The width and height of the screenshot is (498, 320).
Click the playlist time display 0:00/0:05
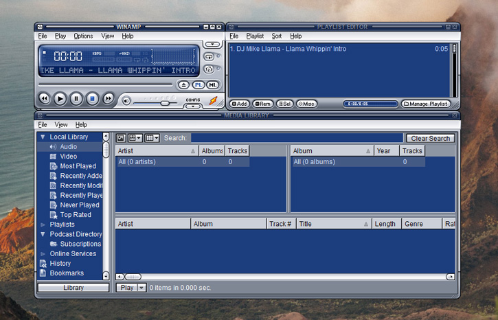click(x=370, y=104)
